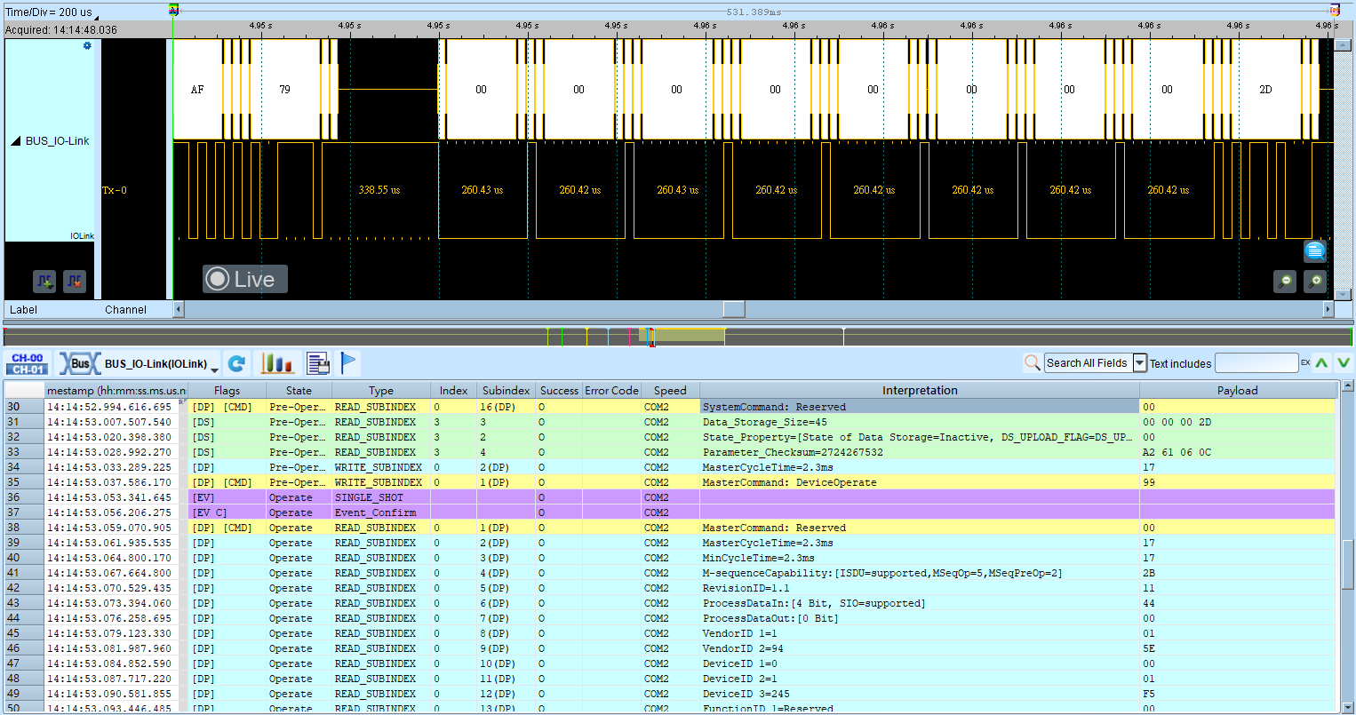Open the bar chart statistics icon

(x=276, y=363)
